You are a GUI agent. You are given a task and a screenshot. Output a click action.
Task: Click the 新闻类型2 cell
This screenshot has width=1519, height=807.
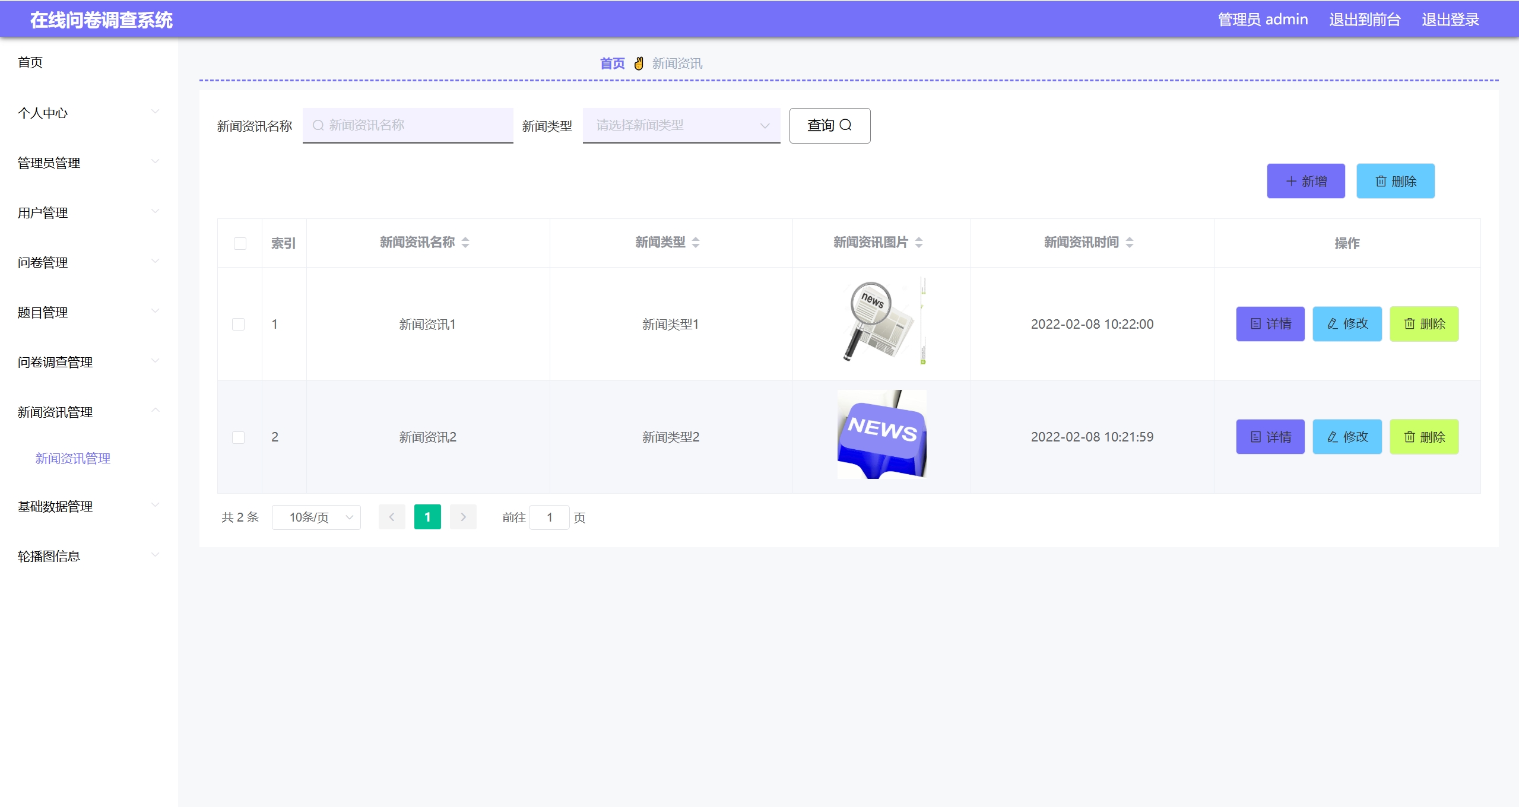tap(671, 437)
